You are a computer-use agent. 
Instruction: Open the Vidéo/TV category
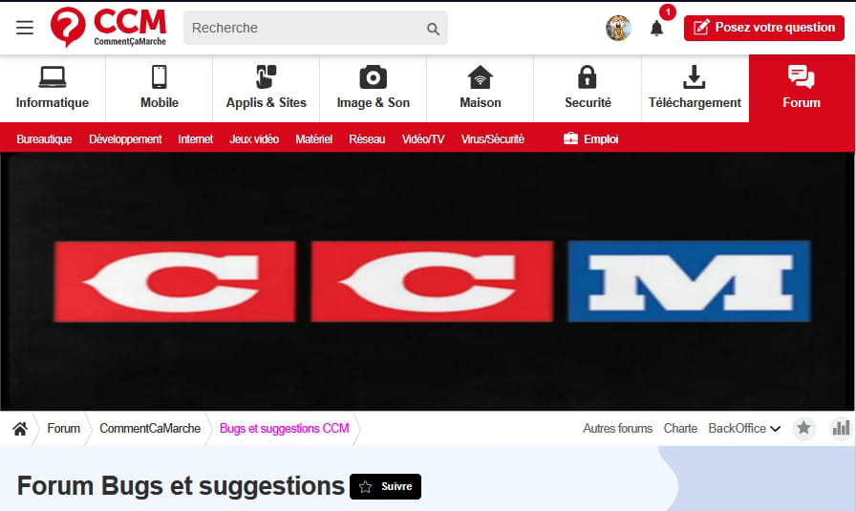[x=423, y=139]
